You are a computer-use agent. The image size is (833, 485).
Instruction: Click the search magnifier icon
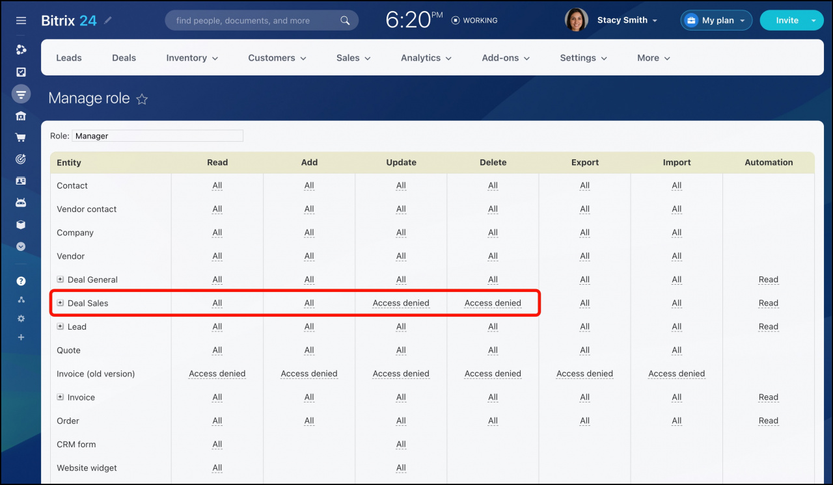(345, 21)
